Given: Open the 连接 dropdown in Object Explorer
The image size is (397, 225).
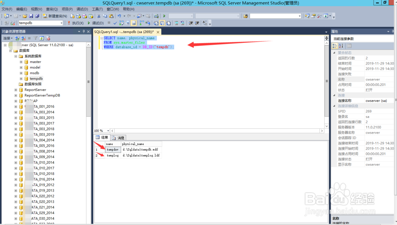Looking at the screenshot, I should coord(8,38).
